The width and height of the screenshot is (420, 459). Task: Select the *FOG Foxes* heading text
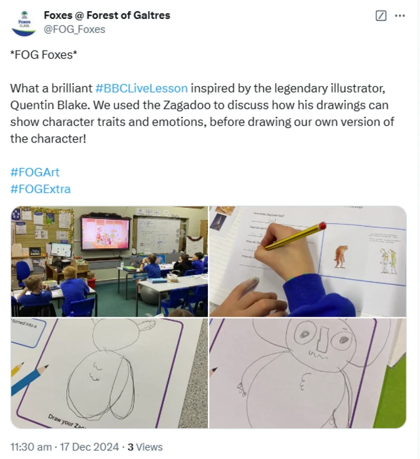point(43,55)
